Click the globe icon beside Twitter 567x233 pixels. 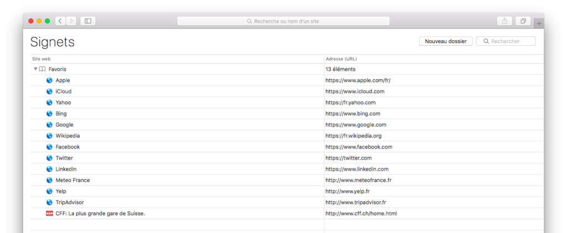tap(49, 158)
